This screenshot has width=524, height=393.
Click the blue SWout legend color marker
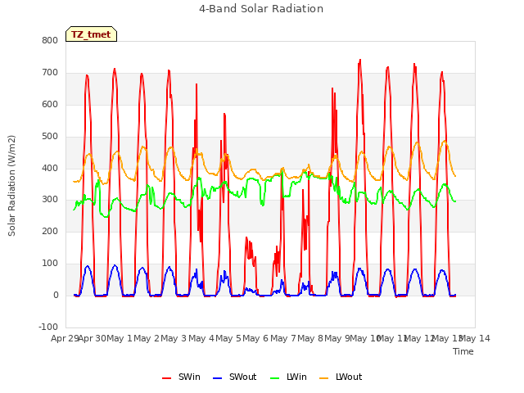217,378
